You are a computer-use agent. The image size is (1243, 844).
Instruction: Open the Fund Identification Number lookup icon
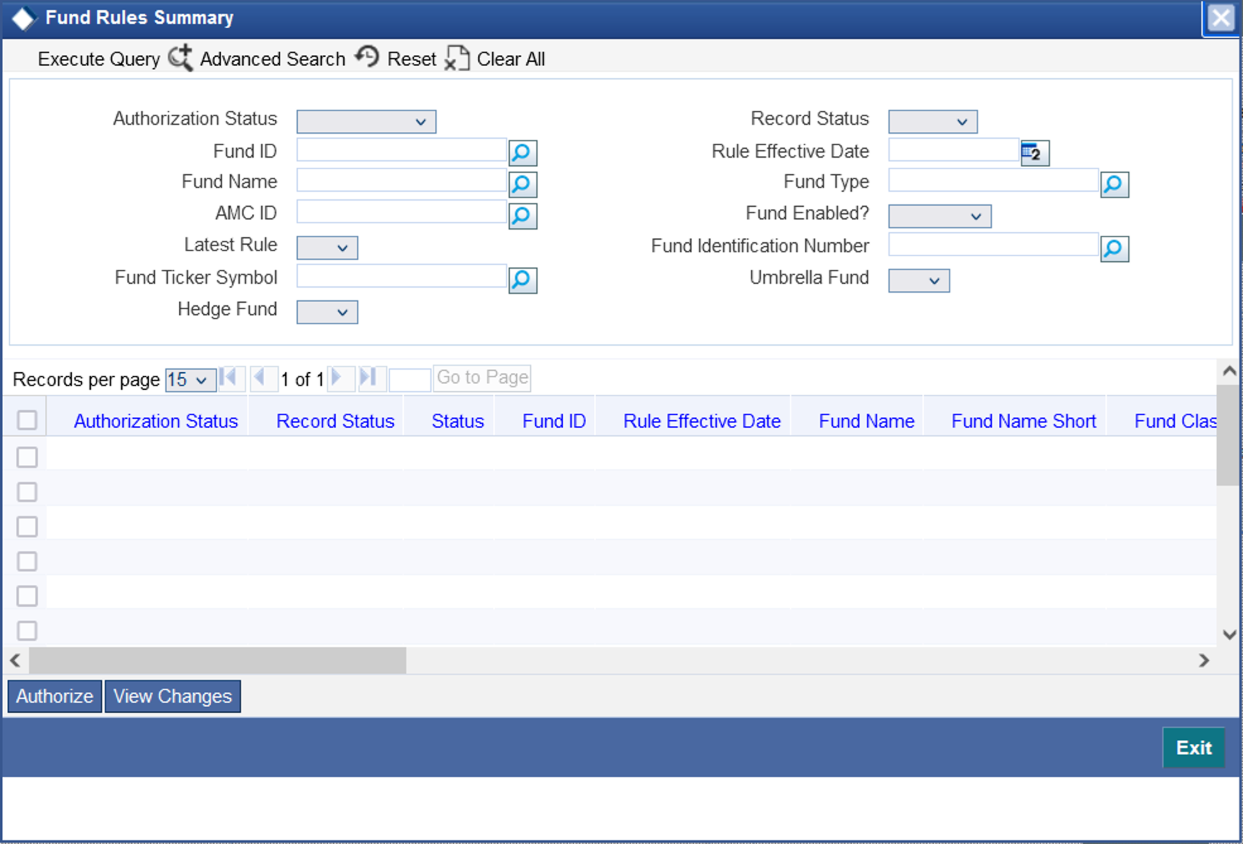coord(1114,249)
